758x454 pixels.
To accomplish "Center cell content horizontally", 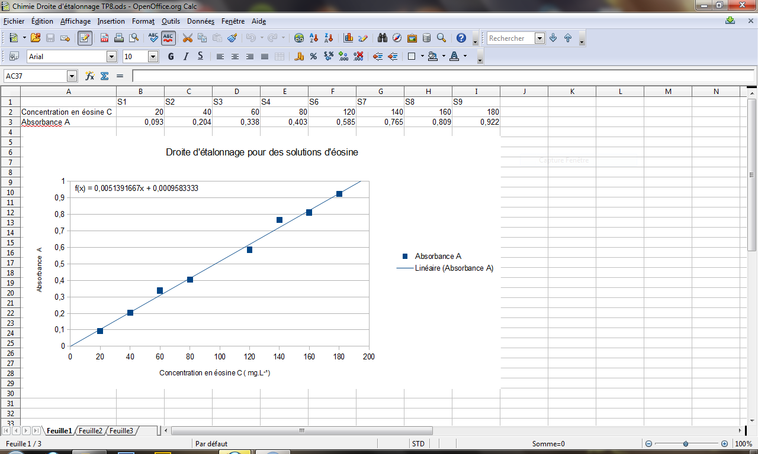I will pos(235,57).
